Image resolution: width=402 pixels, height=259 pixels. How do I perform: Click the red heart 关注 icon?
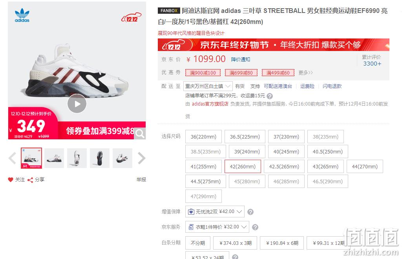click(x=11, y=180)
